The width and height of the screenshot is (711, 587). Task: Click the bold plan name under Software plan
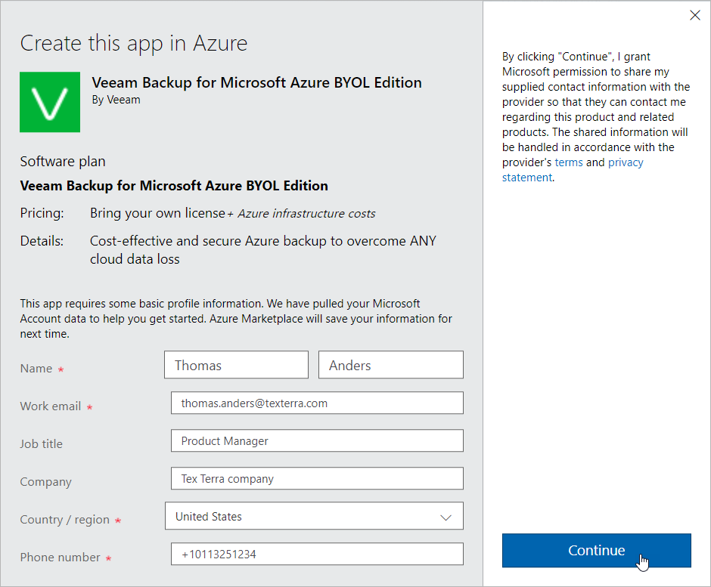coord(174,186)
